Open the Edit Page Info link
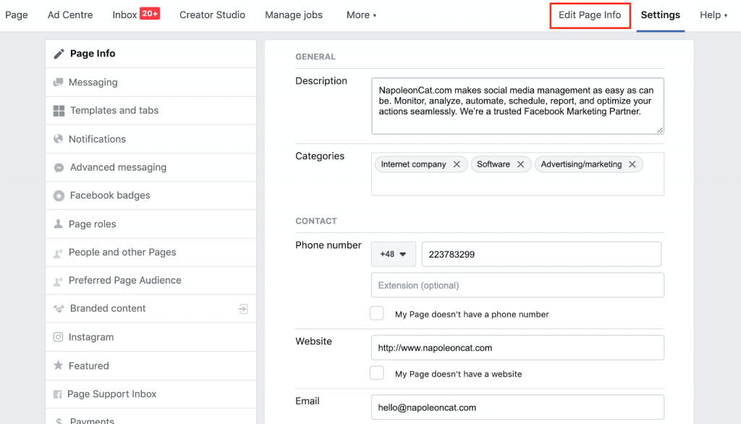The width and height of the screenshot is (741, 424). [x=590, y=15]
